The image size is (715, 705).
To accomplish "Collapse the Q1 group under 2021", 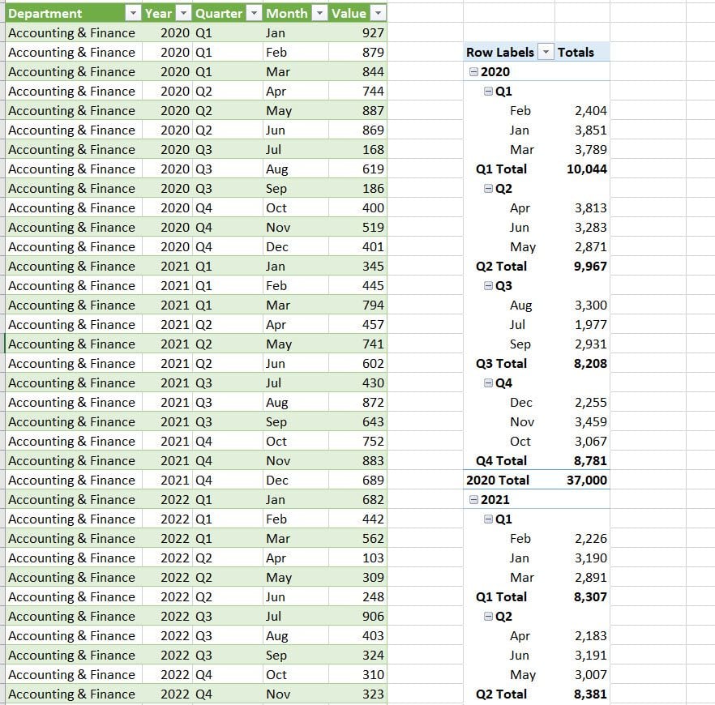I will pyautogui.click(x=488, y=519).
